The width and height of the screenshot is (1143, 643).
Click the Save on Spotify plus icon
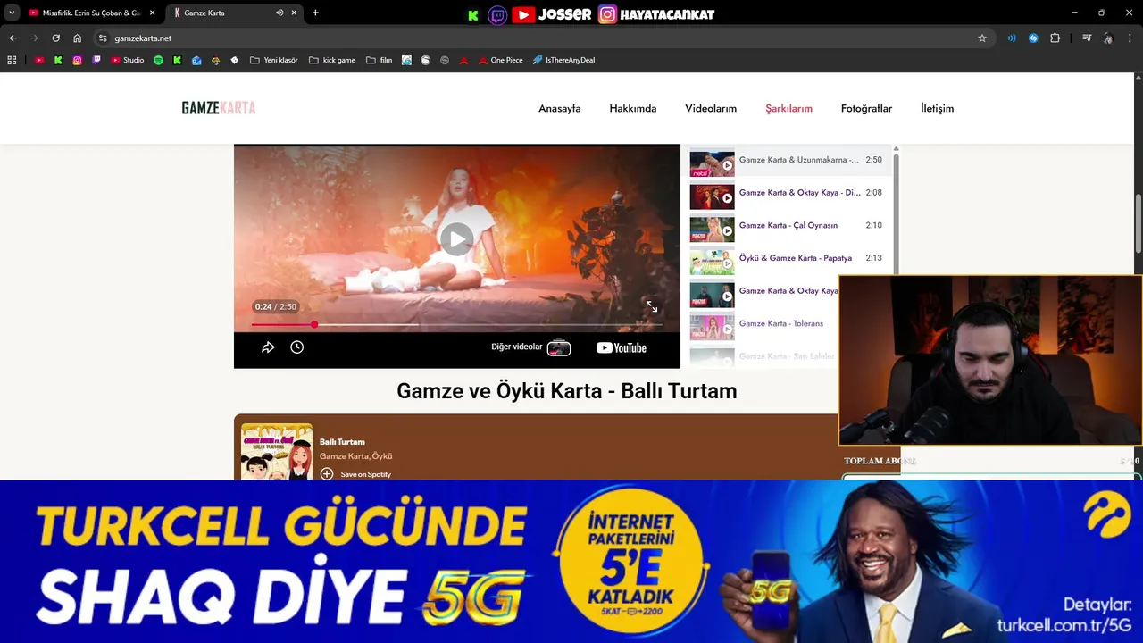point(327,473)
